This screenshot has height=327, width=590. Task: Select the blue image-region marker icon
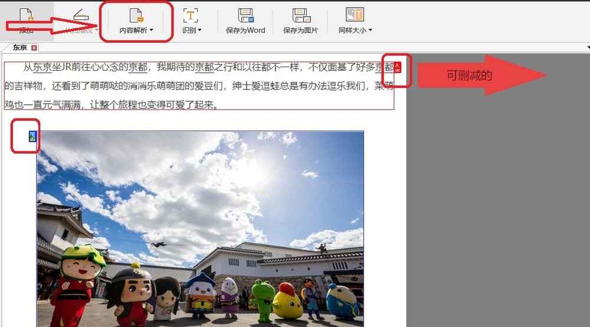pos(32,137)
